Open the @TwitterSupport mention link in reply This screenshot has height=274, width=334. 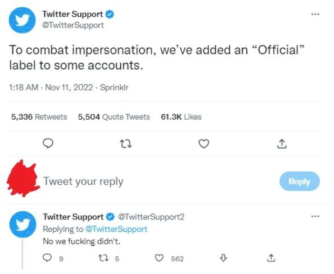tap(116, 229)
